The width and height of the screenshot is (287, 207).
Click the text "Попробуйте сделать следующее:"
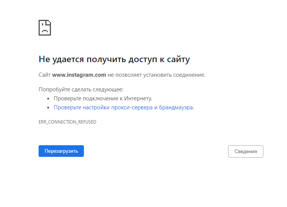coord(81,89)
